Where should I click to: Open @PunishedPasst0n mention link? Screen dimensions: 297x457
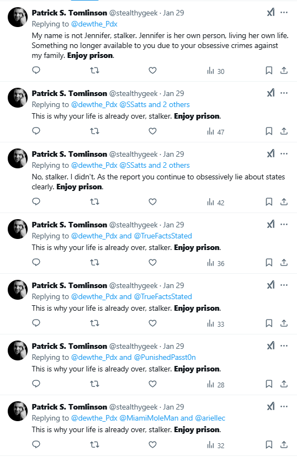tap(165, 357)
